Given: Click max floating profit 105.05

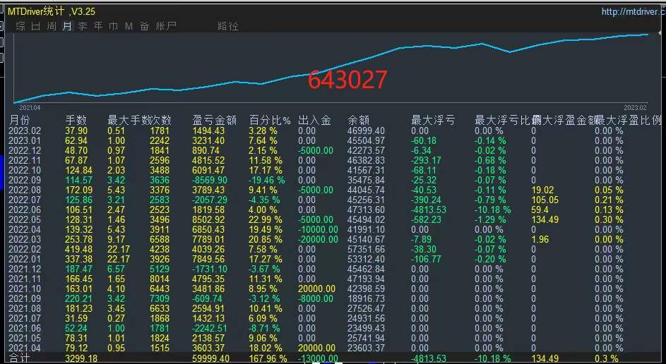Looking at the screenshot, I should (x=545, y=200).
